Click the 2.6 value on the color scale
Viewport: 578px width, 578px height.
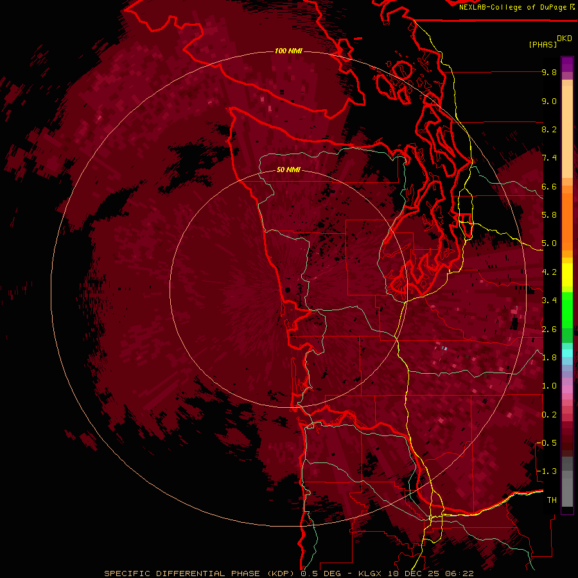tap(549, 329)
